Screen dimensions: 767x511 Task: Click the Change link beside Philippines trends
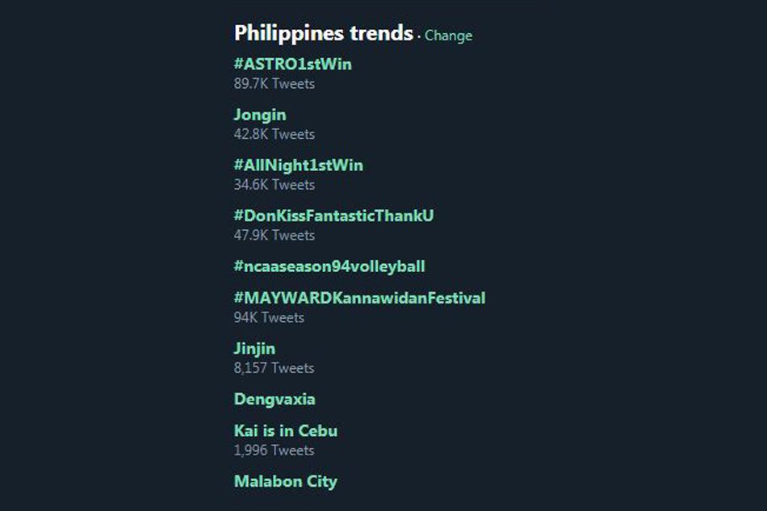tap(448, 36)
